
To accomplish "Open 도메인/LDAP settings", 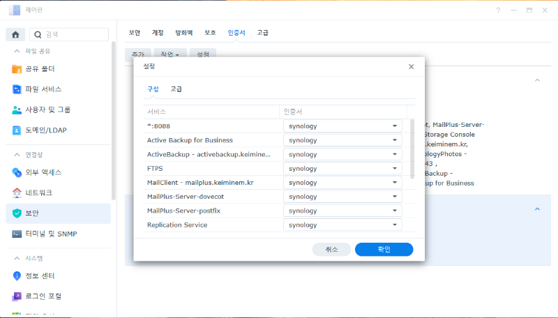I will [45, 130].
